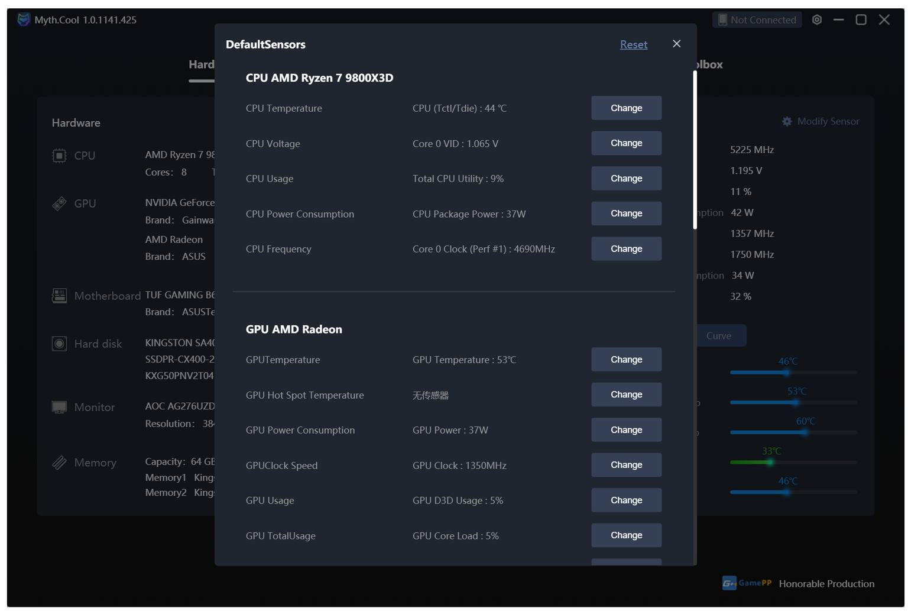Click the 'GPU D3D Usage : 5%' value

(x=458, y=500)
